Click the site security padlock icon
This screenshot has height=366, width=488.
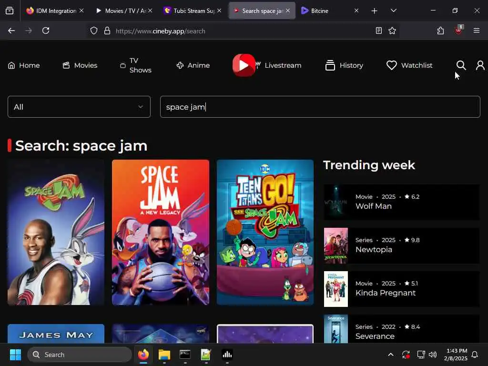point(107,31)
